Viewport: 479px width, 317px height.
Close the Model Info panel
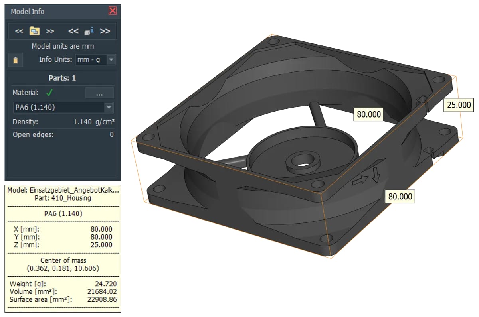click(113, 11)
